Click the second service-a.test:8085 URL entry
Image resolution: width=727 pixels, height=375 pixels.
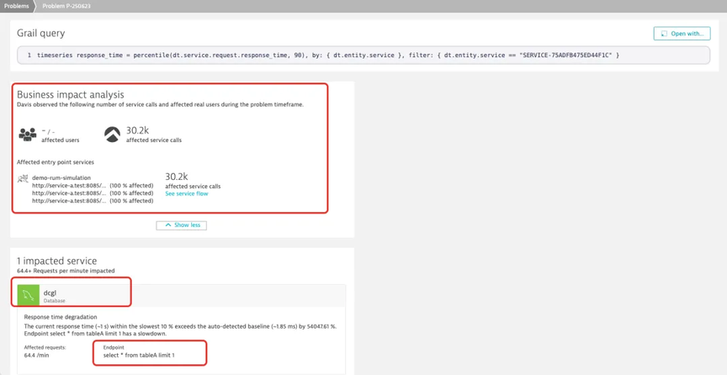click(70, 193)
